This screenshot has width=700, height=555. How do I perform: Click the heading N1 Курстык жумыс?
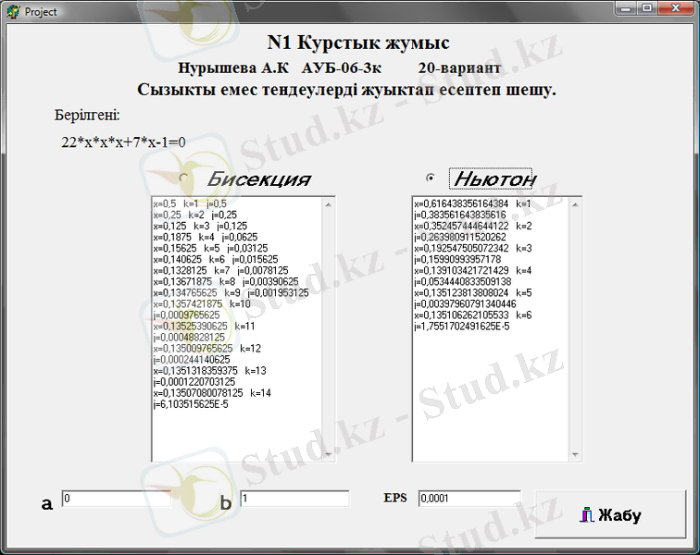(x=358, y=43)
